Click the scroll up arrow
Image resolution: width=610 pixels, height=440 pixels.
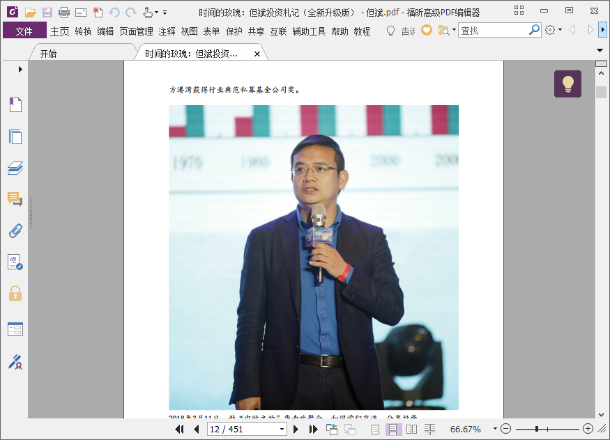tap(601, 73)
